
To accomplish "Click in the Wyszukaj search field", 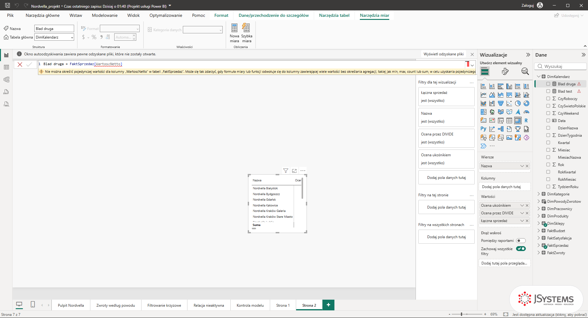I will pos(560,66).
